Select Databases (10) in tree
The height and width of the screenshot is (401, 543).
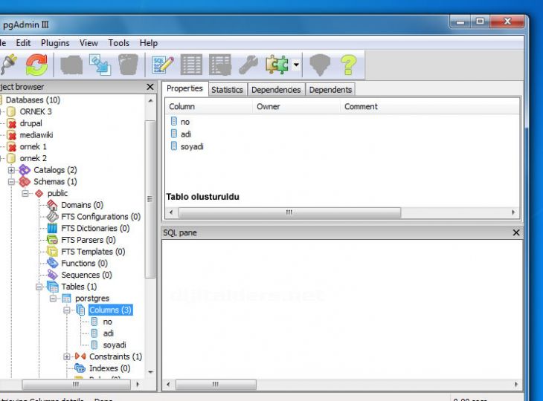click(x=33, y=100)
